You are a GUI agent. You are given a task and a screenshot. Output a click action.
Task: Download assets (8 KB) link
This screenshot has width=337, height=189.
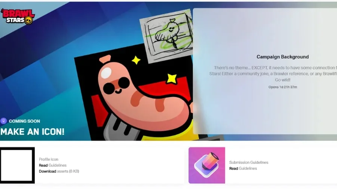59,171
